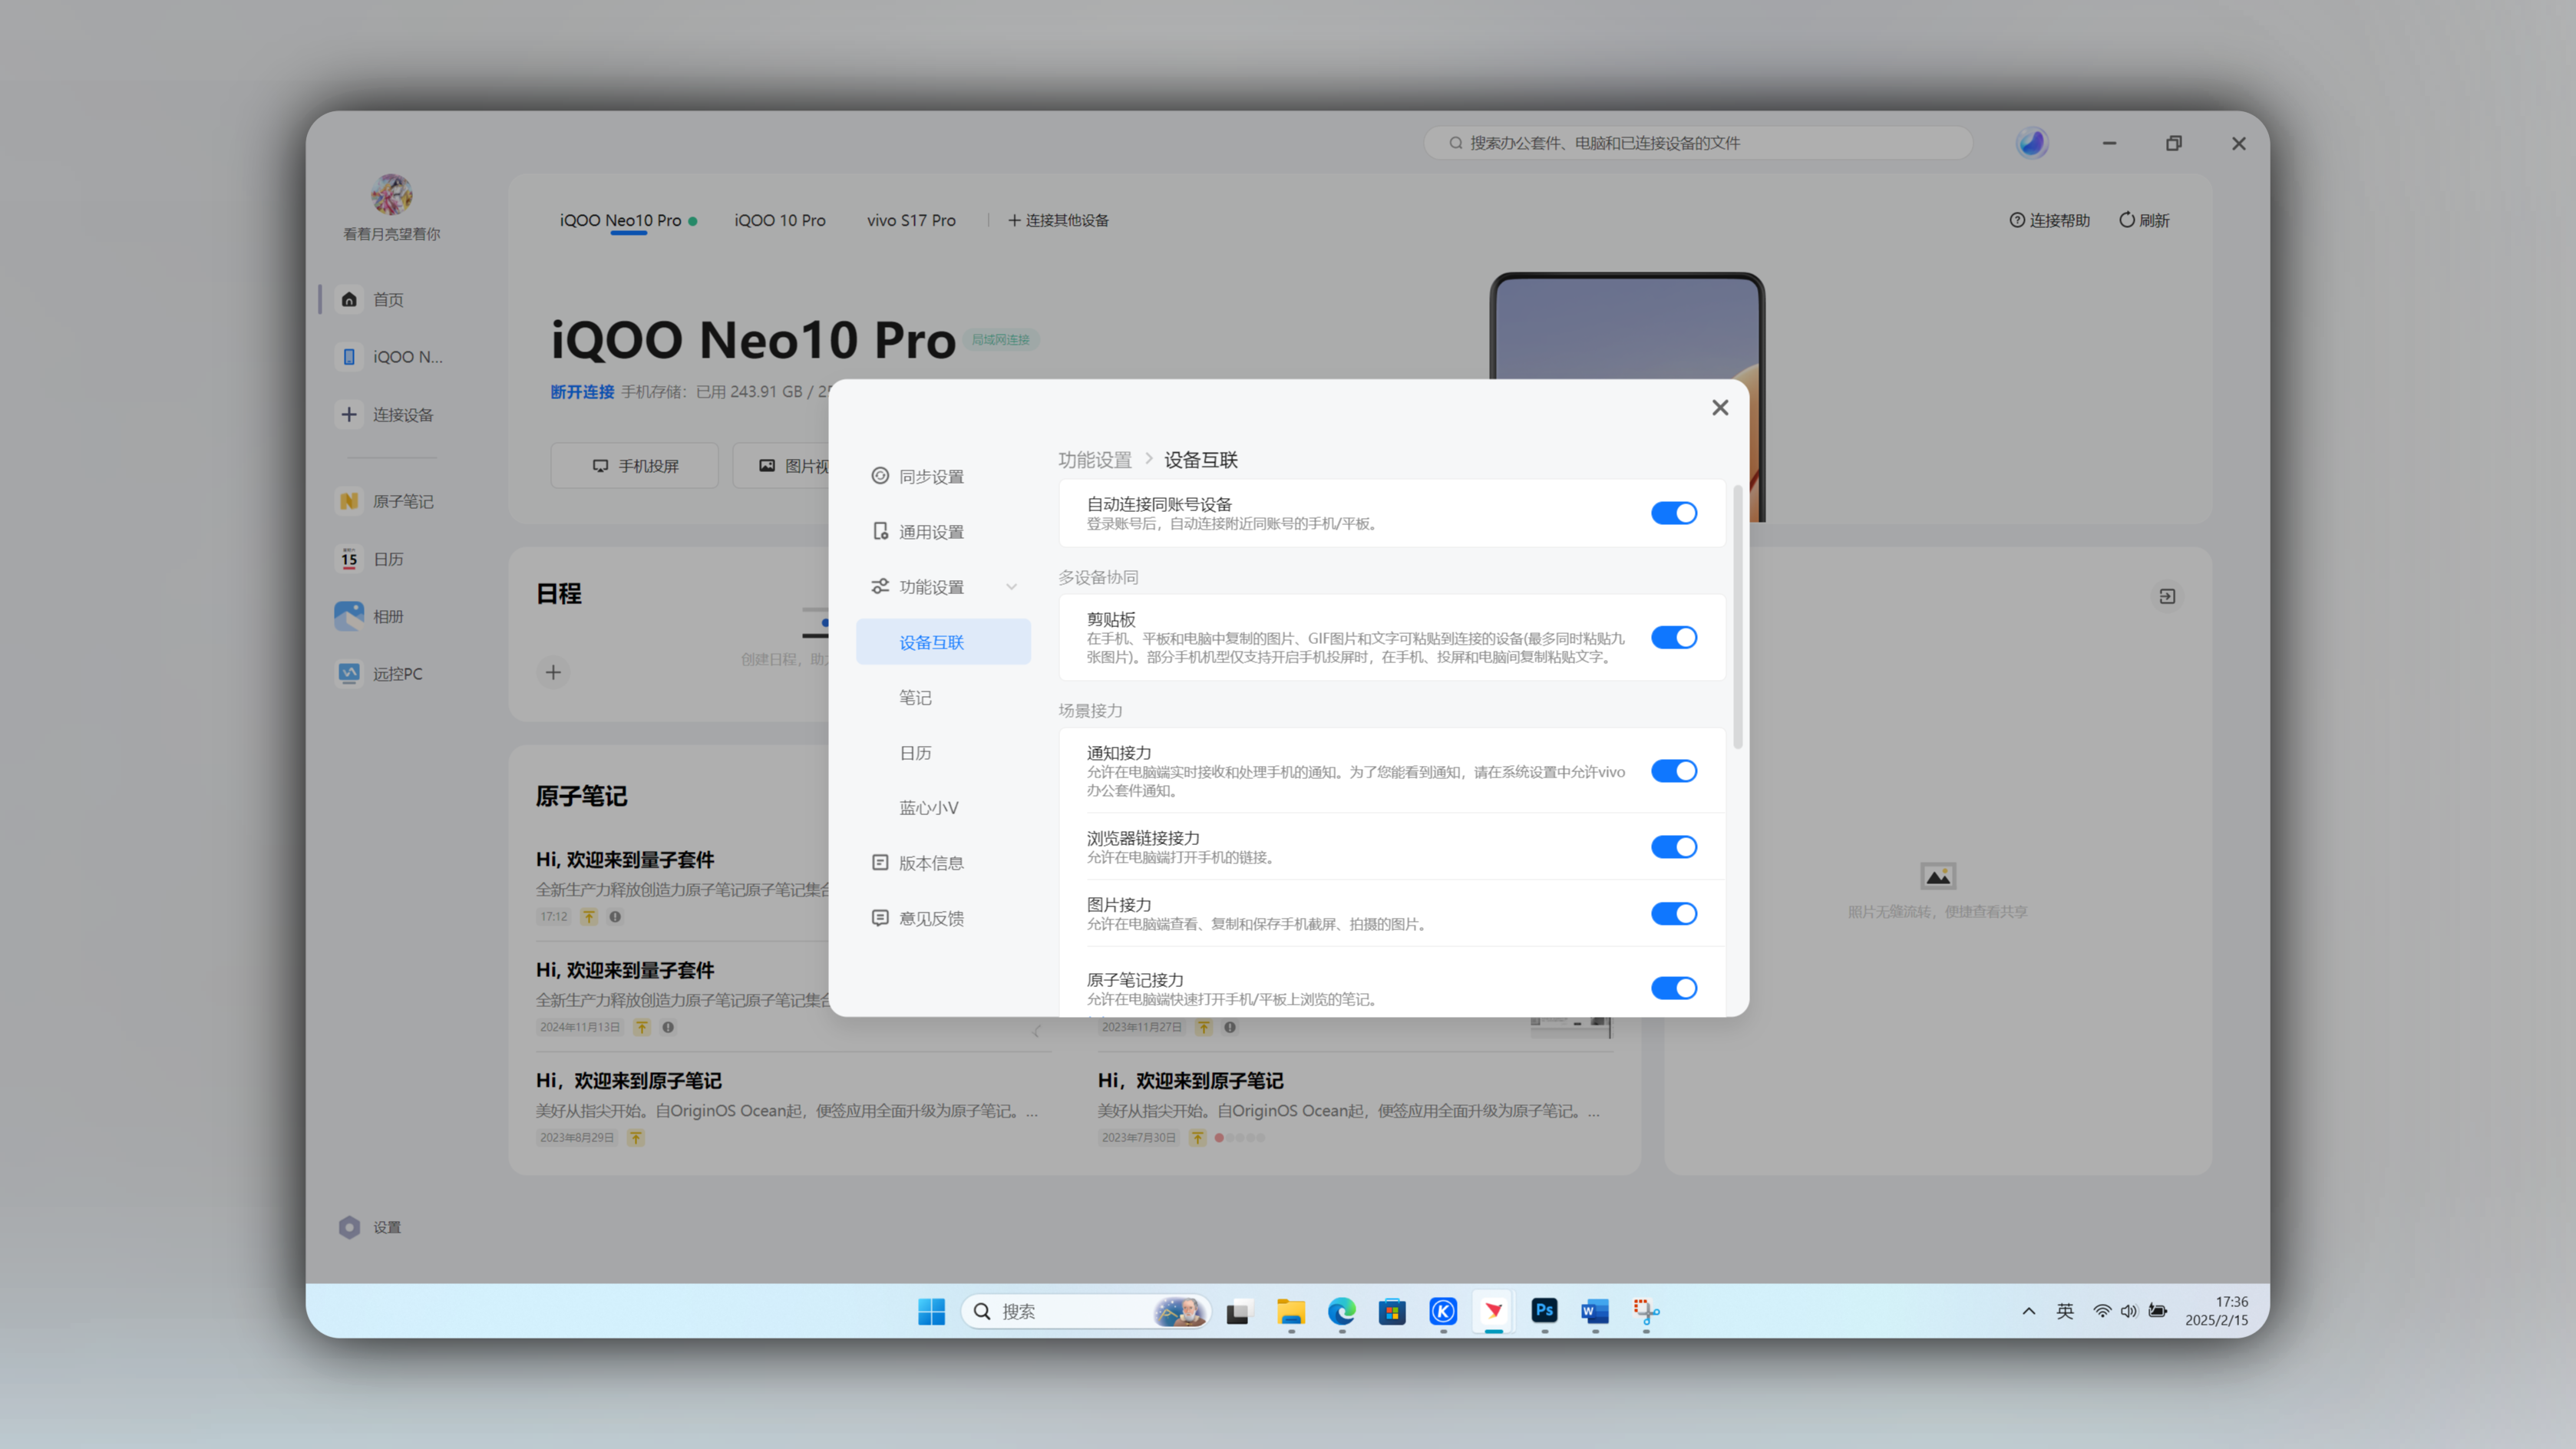Open 日历 calendar in left sidebar
Viewport: 2576px width, 1449px height.
coord(371,559)
